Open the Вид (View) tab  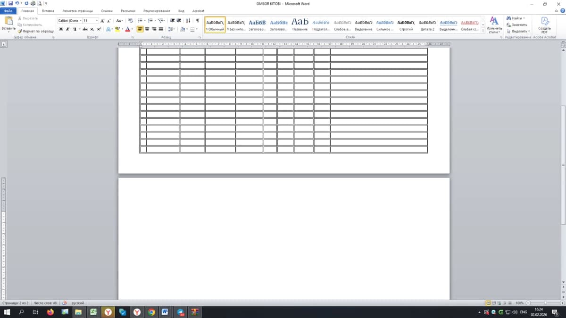click(x=181, y=10)
